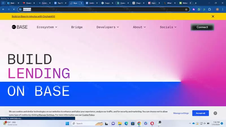The height and width of the screenshot is (127, 226).
Task: Click the Base logo in the header
Action: click(19, 27)
